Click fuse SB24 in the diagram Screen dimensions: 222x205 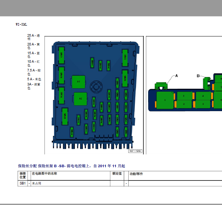pyautogui.click(x=72, y=132)
